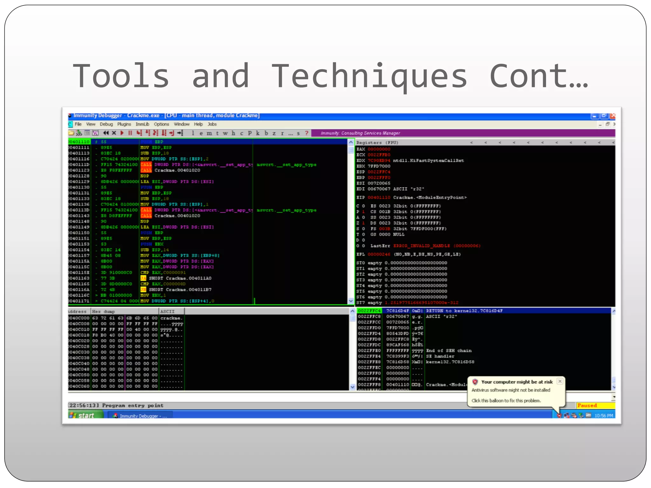Click Execute till return toolbar icon

pyautogui.click(x=172, y=133)
